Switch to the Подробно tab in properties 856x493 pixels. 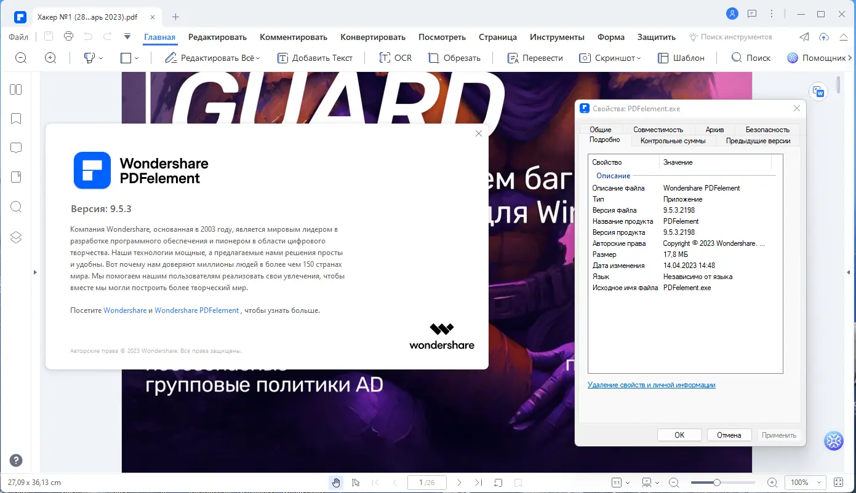click(604, 140)
